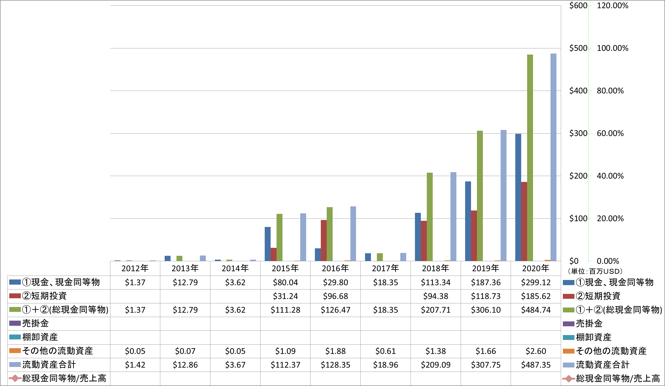Click the 2020 red short-term investment bar
This screenshot has width=665, height=386.
click(524, 222)
